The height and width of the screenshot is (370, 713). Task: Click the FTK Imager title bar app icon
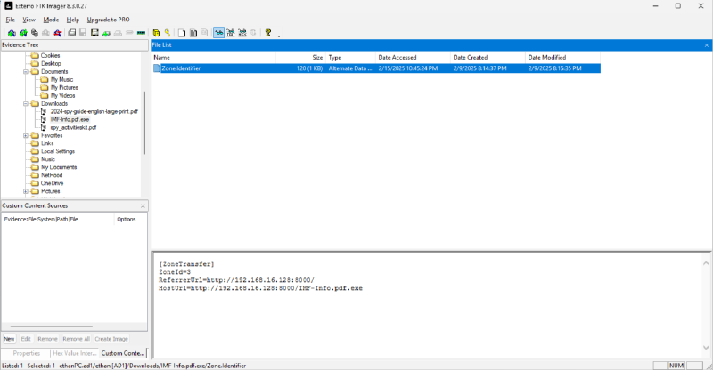pyautogui.click(x=8, y=6)
